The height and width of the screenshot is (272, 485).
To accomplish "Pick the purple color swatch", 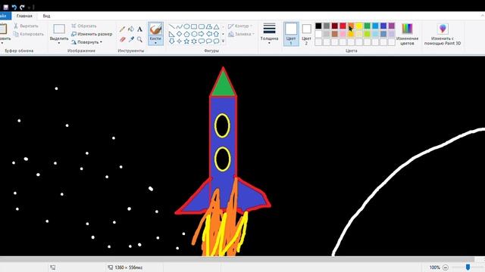I will [x=392, y=26].
